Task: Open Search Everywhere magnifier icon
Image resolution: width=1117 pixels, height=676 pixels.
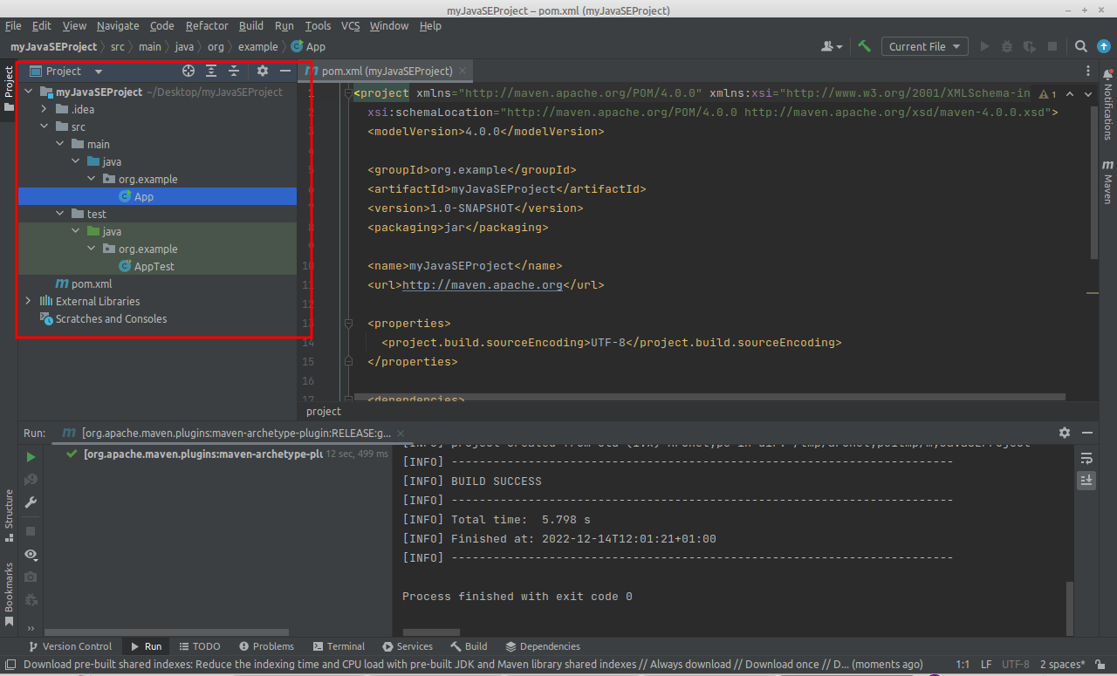Action: pyautogui.click(x=1080, y=46)
